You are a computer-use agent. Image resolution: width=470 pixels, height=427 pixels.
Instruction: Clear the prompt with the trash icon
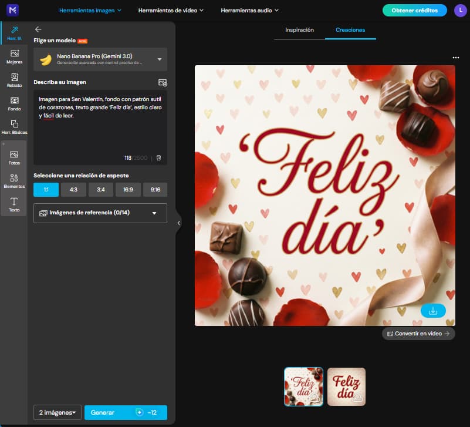coord(159,158)
